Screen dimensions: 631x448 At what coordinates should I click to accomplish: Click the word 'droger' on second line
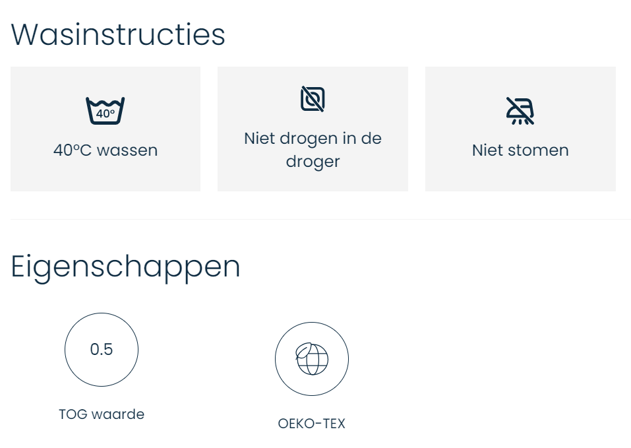click(x=313, y=162)
